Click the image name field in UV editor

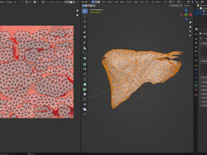coord(55,2)
